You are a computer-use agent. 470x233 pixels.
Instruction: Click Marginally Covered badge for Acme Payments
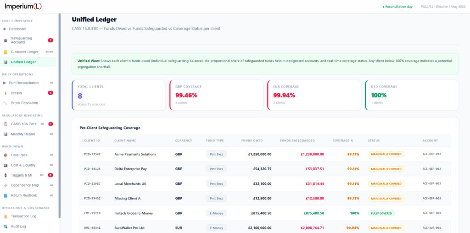coord(386,154)
